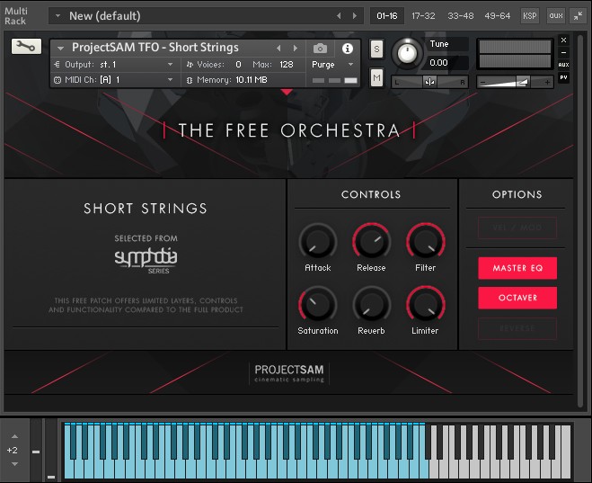Screen dimensions: 592x483
Task: Click the volume minus button
Action: [482, 82]
